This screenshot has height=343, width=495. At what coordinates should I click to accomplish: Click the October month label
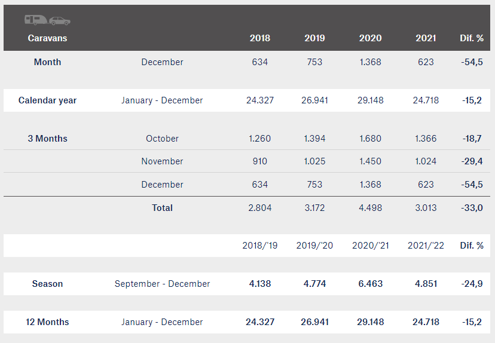pyautogui.click(x=162, y=139)
